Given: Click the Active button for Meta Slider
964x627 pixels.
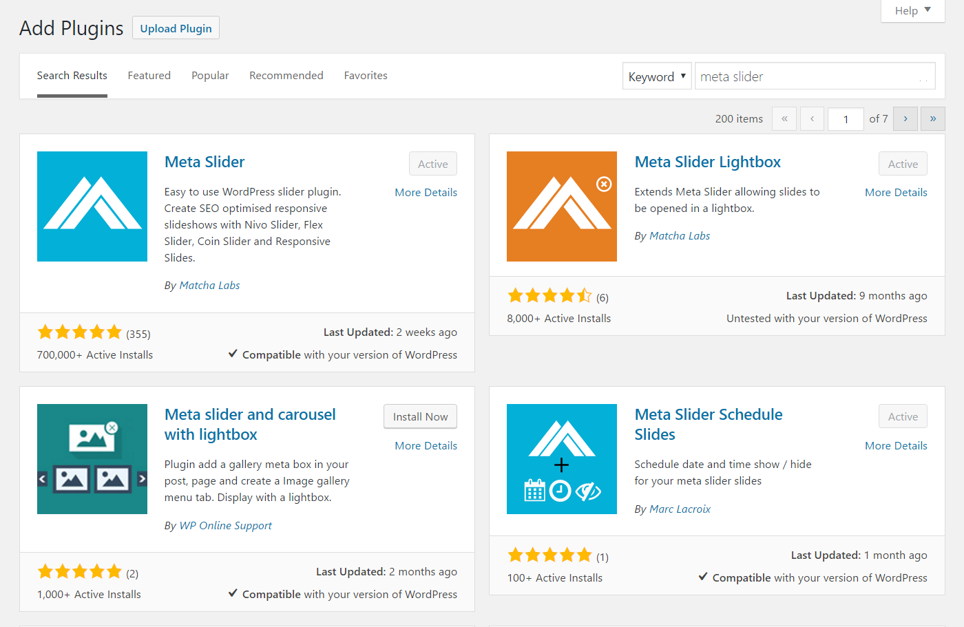Looking at the screenshot, I should 433,164.
